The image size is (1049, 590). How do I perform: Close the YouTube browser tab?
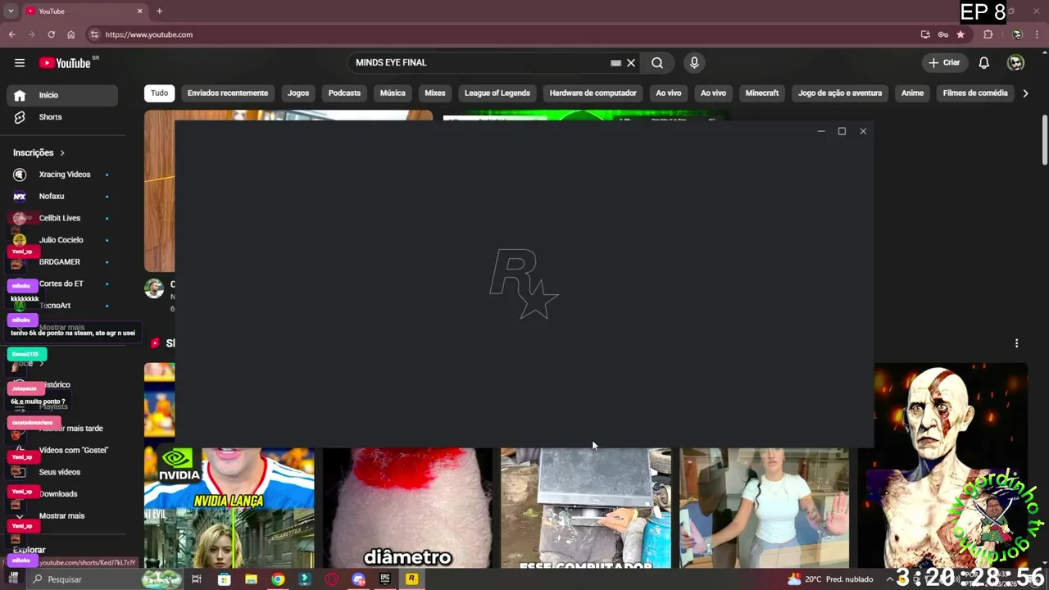click(139, 11)
